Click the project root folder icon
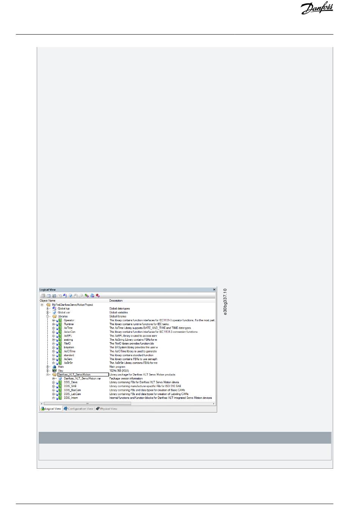The image size is (360, 520). point(48,305)
